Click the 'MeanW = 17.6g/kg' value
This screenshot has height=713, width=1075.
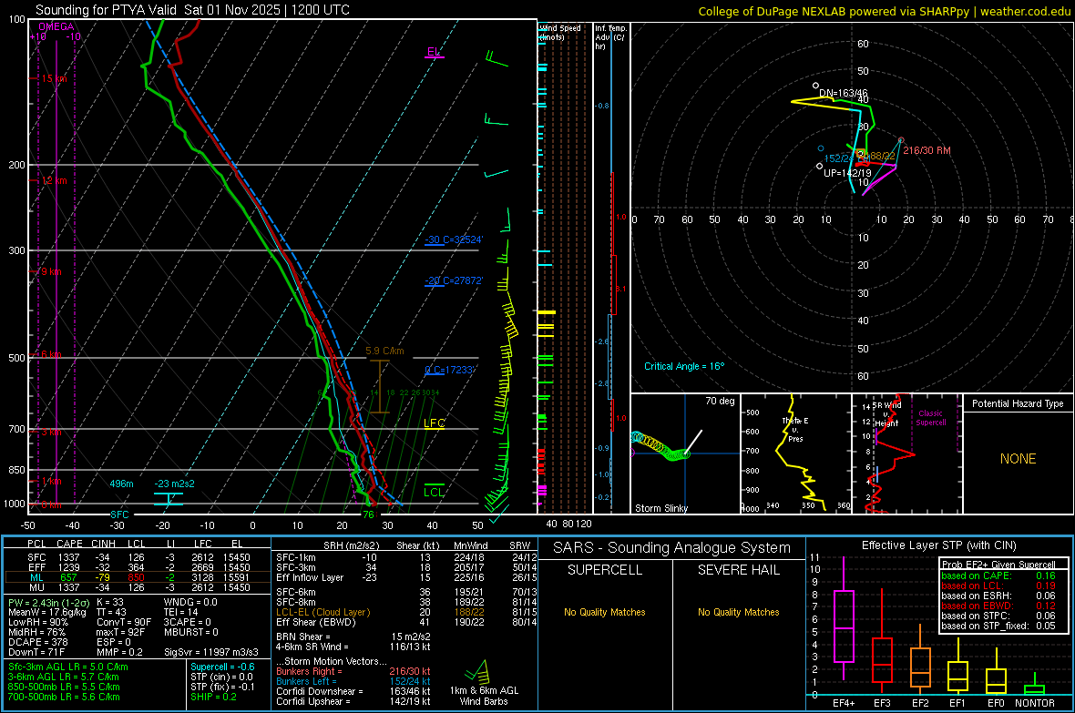(x=46, y=612)
